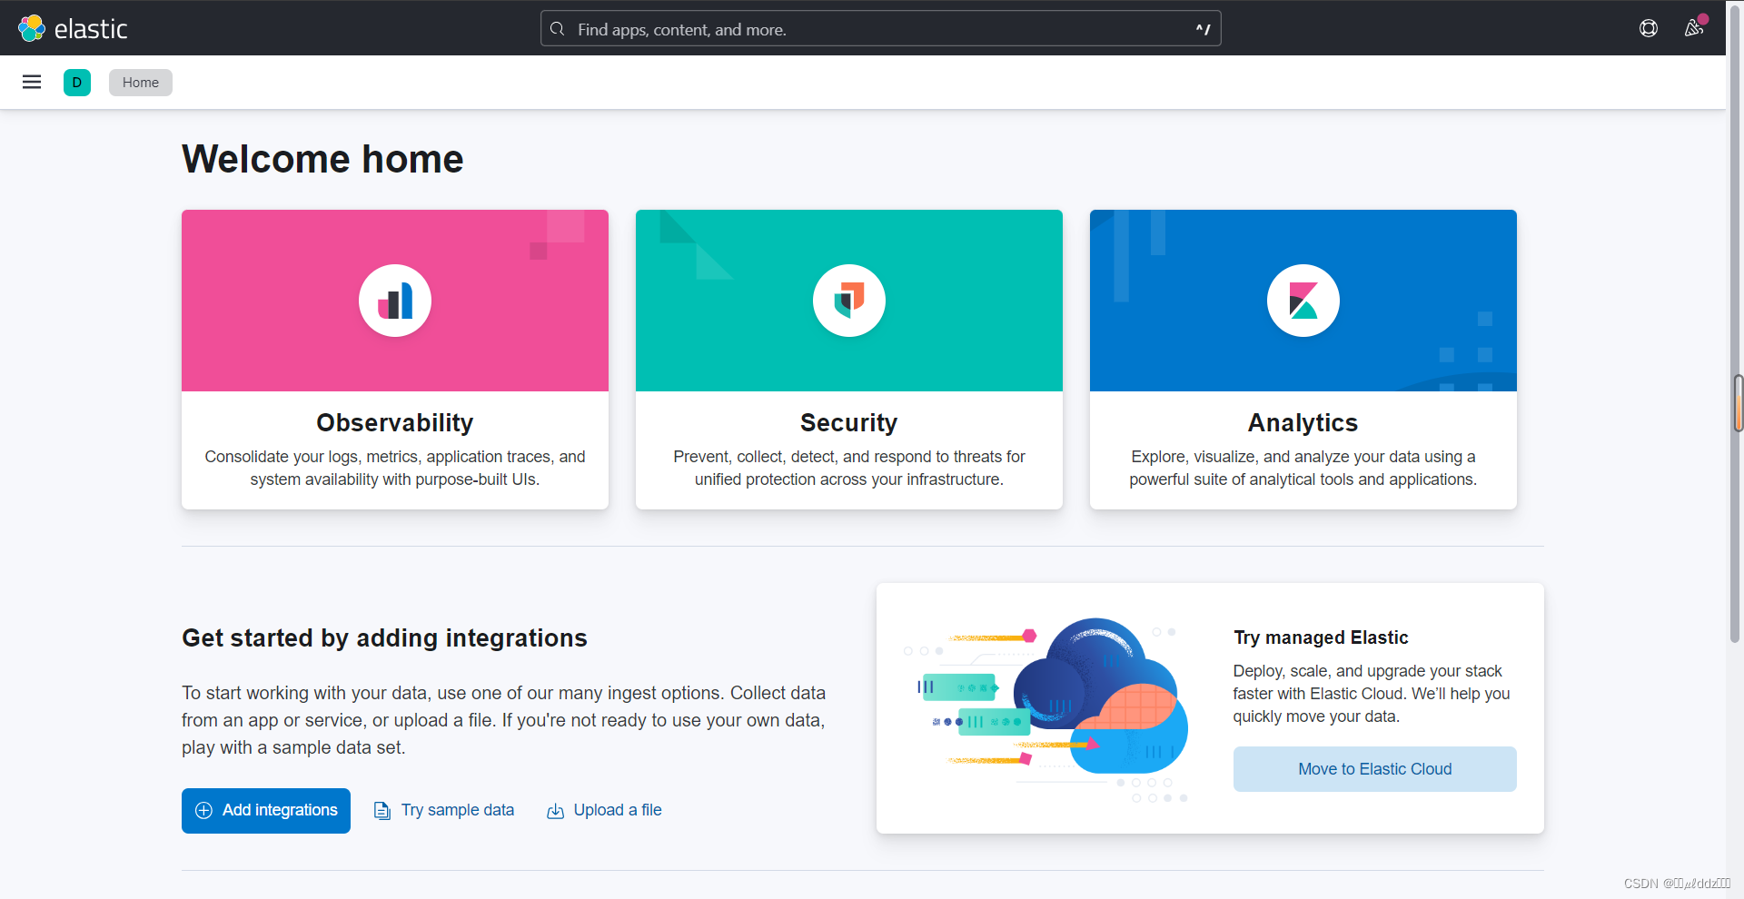1744x899 pixels.
Task: Open the Analytics card title
Action: point(1303,422)
